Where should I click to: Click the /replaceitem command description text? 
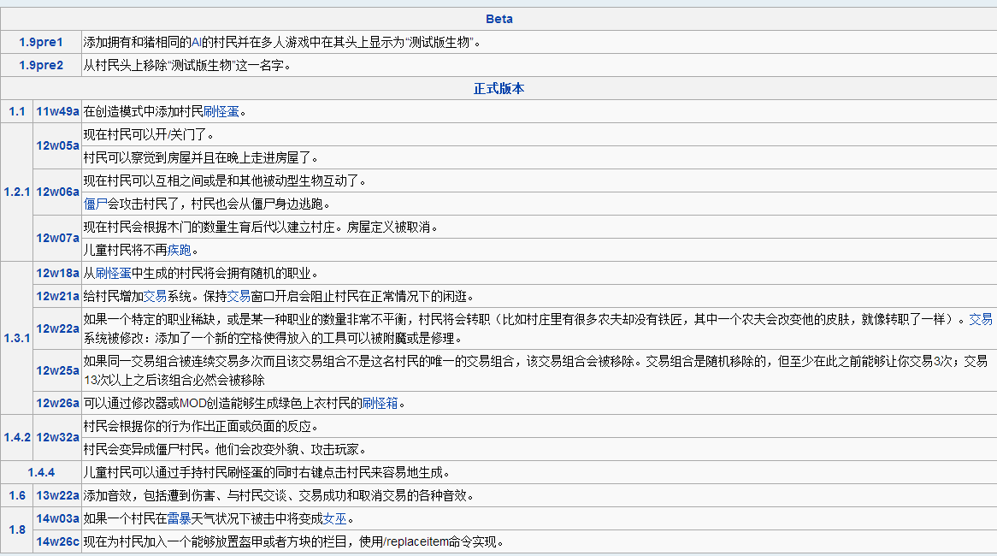(293, 541)
